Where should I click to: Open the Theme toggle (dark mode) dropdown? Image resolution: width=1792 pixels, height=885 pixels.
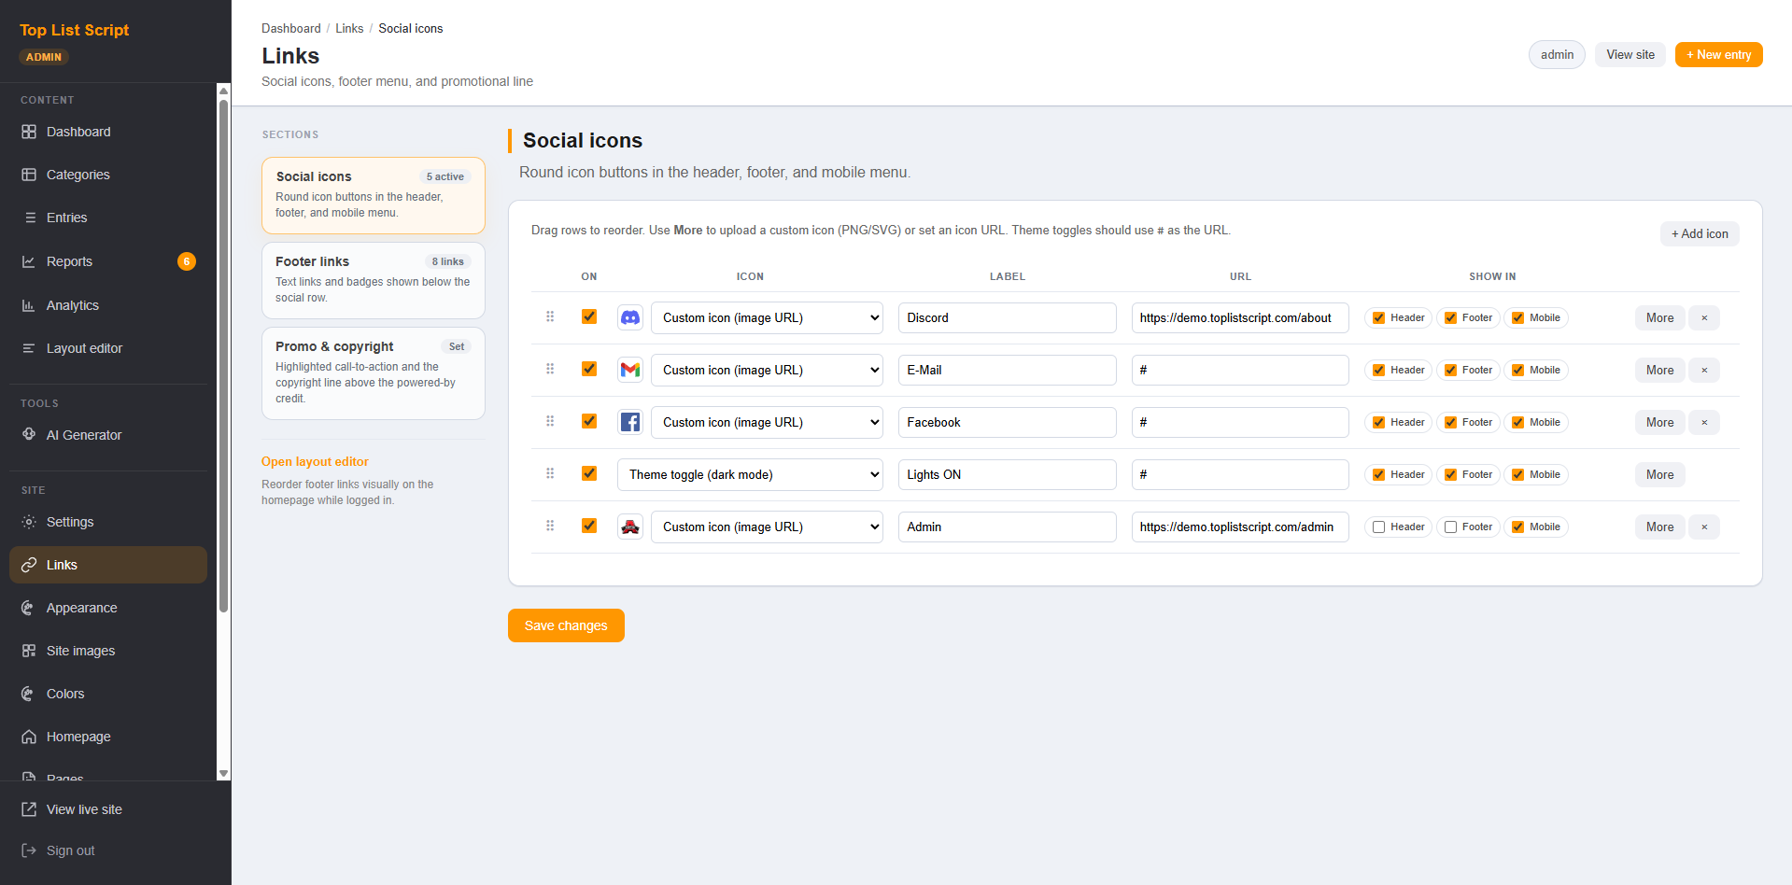(750, 474)
